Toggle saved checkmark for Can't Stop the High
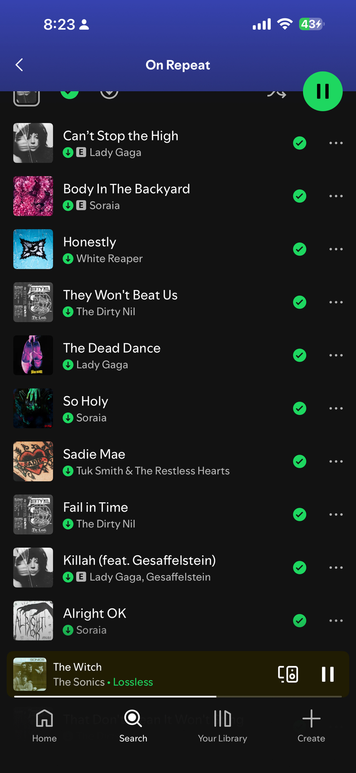The height and width of the screenshot is (773, 356). coord(300,143)
